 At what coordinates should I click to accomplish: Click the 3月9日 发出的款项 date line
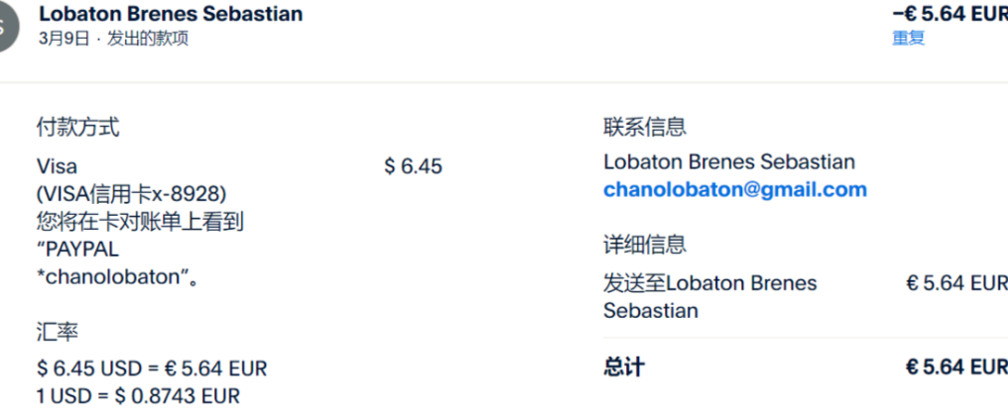(113, 39)
